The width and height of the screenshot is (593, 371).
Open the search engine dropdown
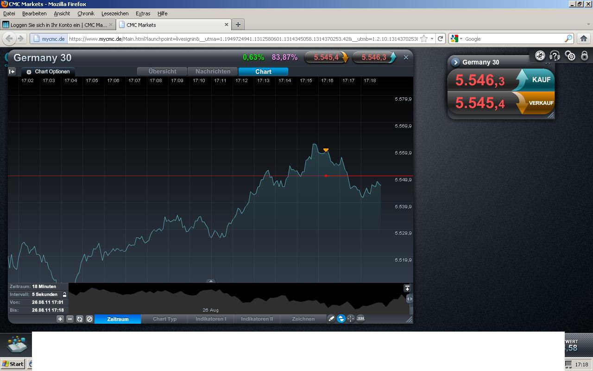457,39
